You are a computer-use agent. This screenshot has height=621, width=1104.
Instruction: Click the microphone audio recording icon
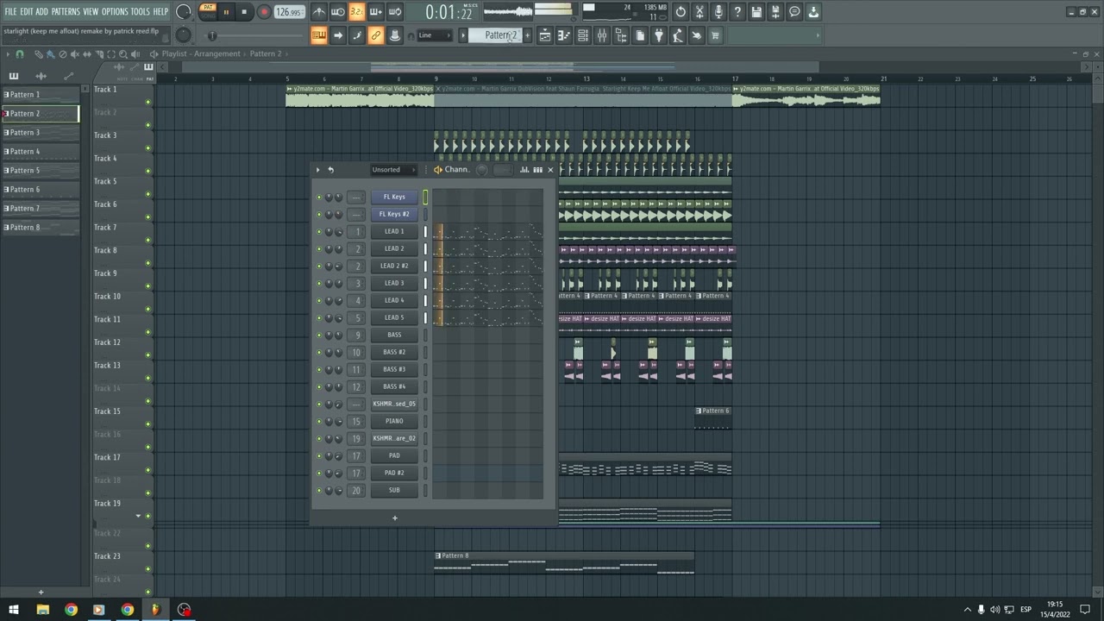[x=718, y=12]
